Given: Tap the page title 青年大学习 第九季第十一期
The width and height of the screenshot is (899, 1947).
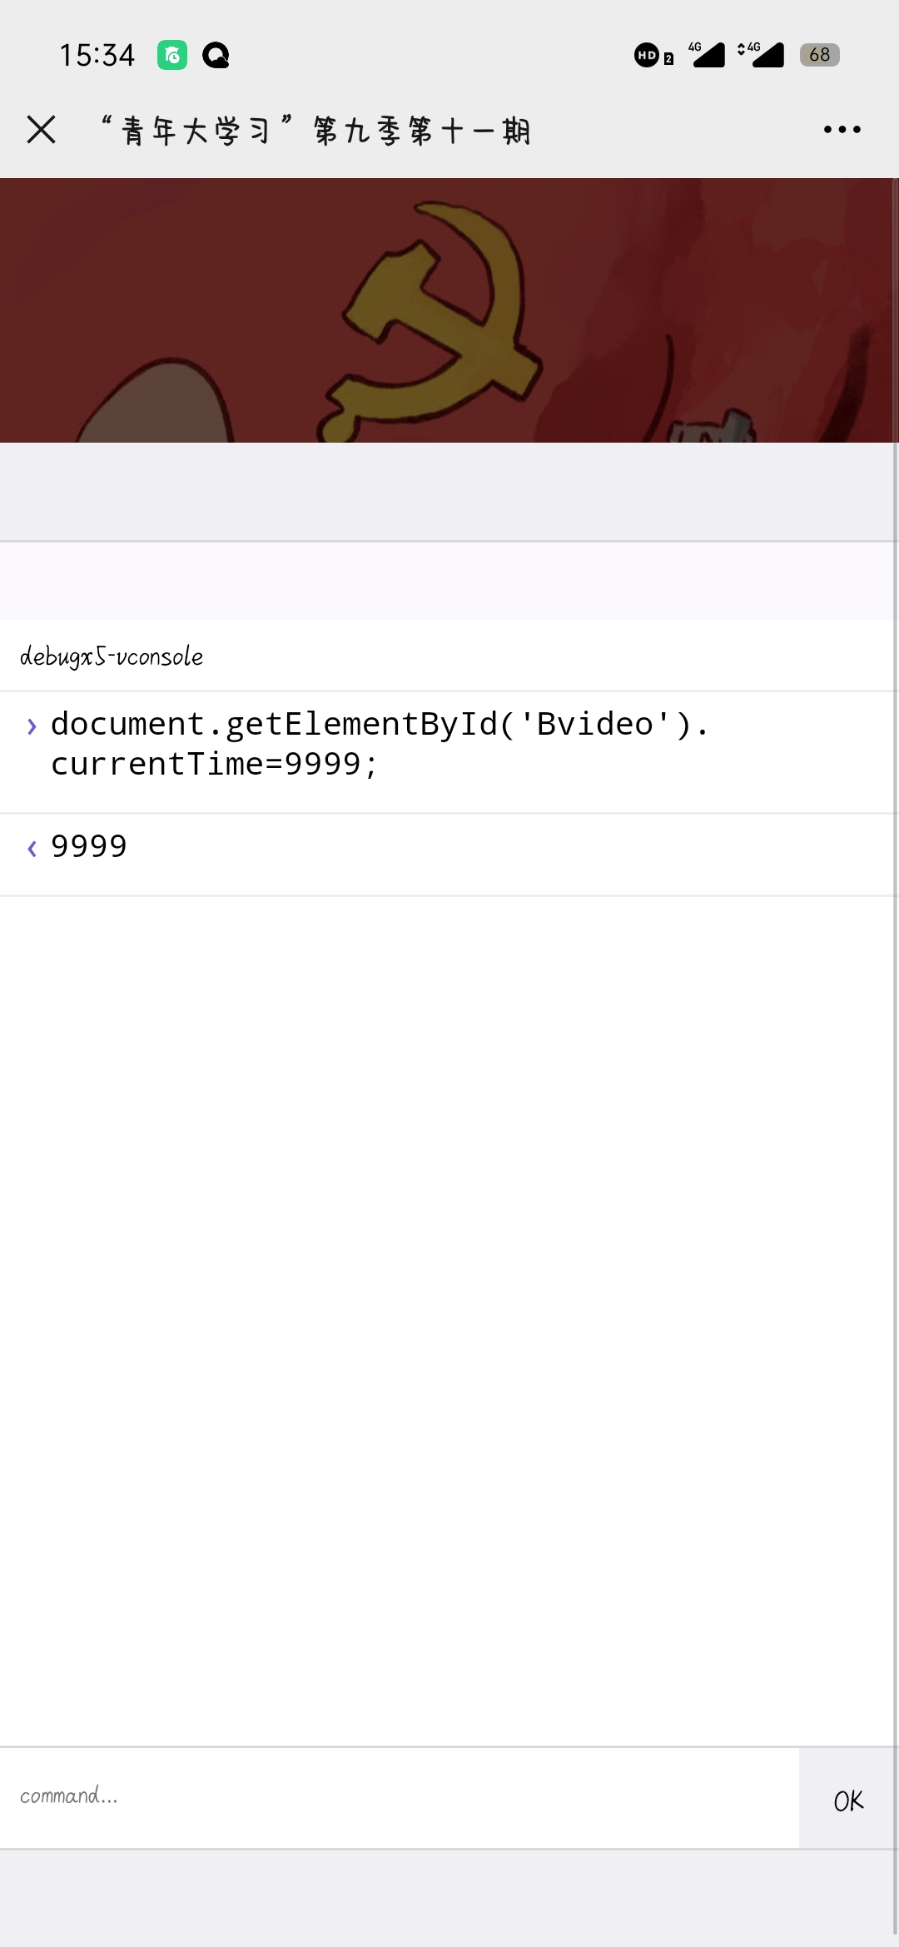Looking at the screenshot, I should click(316, 131).
